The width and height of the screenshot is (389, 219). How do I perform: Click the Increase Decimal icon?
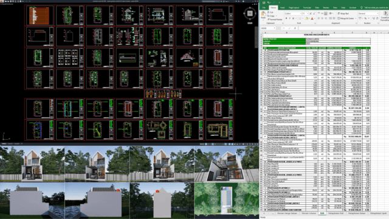374,18
